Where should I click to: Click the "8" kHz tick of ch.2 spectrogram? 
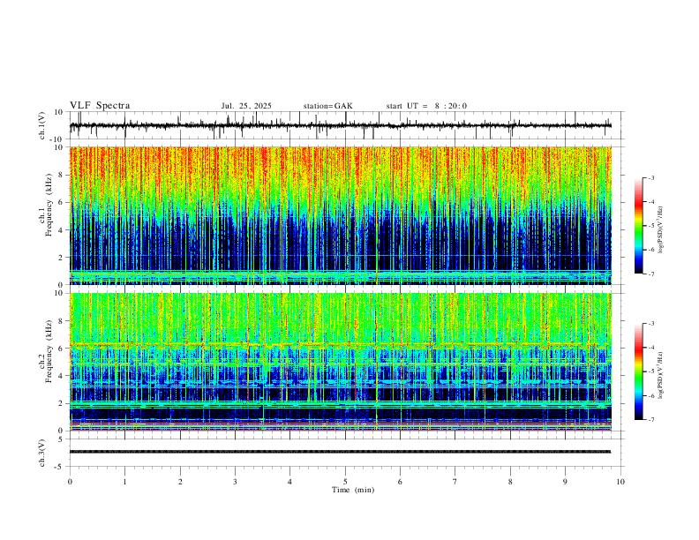(x=61, y=321)
